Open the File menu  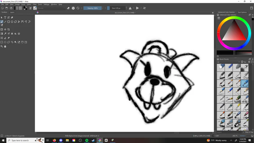tap(3, 4)
